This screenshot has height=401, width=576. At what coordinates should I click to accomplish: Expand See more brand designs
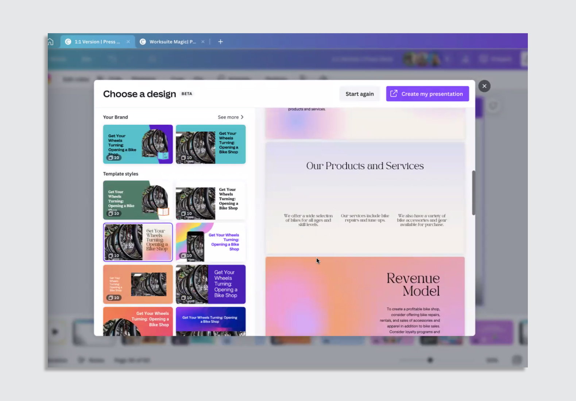tap(230, 117)
